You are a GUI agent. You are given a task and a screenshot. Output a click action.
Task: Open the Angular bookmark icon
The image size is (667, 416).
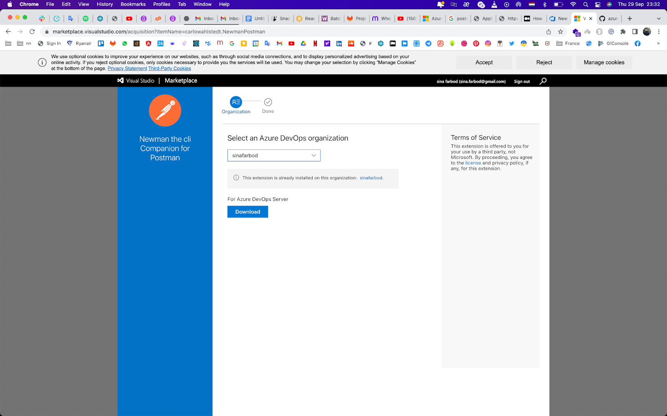(x=148, y=43)
